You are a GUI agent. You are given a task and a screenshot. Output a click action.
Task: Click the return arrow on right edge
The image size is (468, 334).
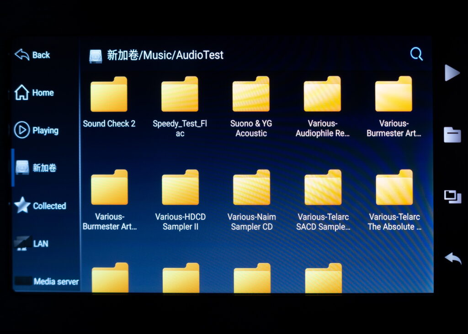click(x=453, y=258)
